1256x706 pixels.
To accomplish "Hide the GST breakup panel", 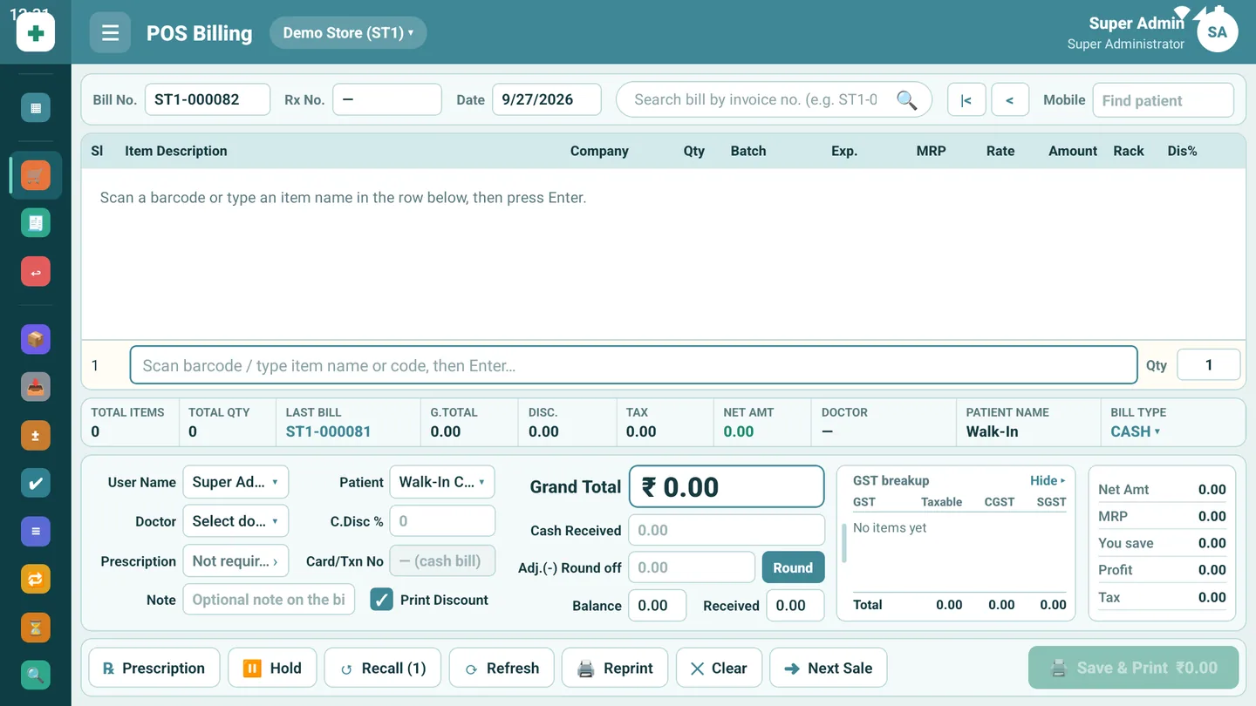I will coord(1048,480).
